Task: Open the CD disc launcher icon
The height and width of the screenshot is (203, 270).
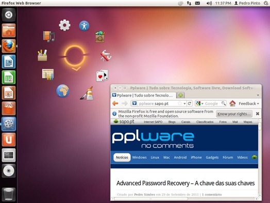Action: (9, 171)
